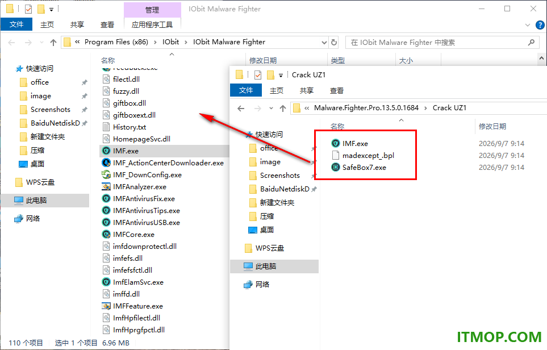Viewport: 547px width, 350px height.
Task: Open 共享 tab in Crack UZ1 window
Action: click(x=307, y=91)
